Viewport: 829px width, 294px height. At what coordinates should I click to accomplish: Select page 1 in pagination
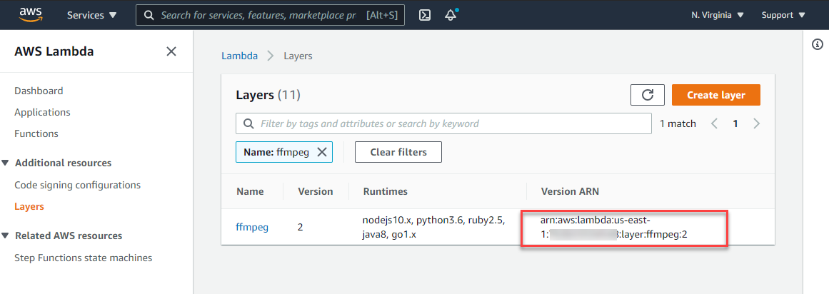[x=735, y=123]
